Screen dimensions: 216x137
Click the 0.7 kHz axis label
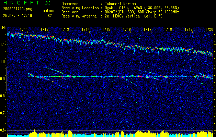[3, 113]
